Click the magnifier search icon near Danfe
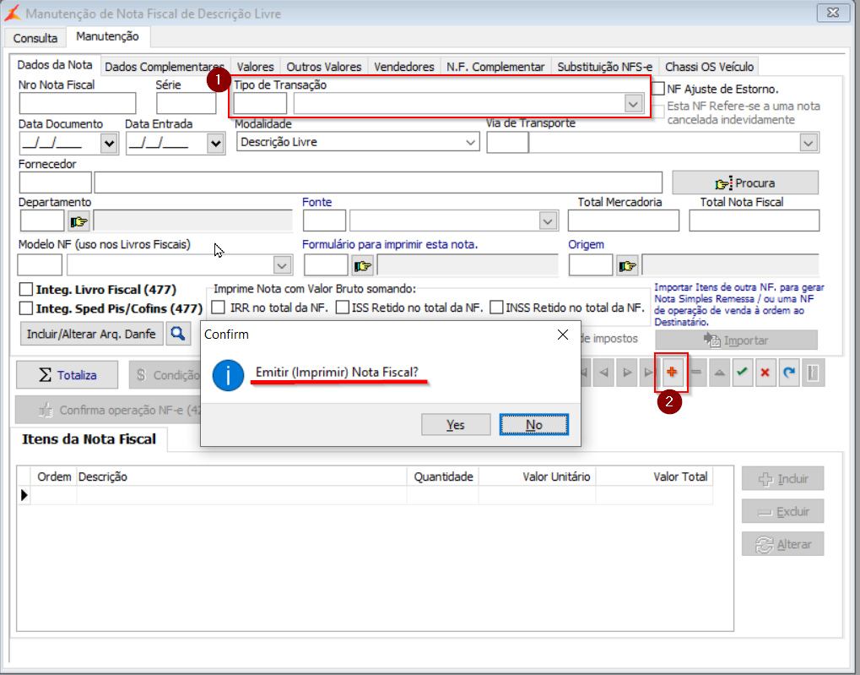The width and height of the screenshot is (860, 675). pos(178,334)
